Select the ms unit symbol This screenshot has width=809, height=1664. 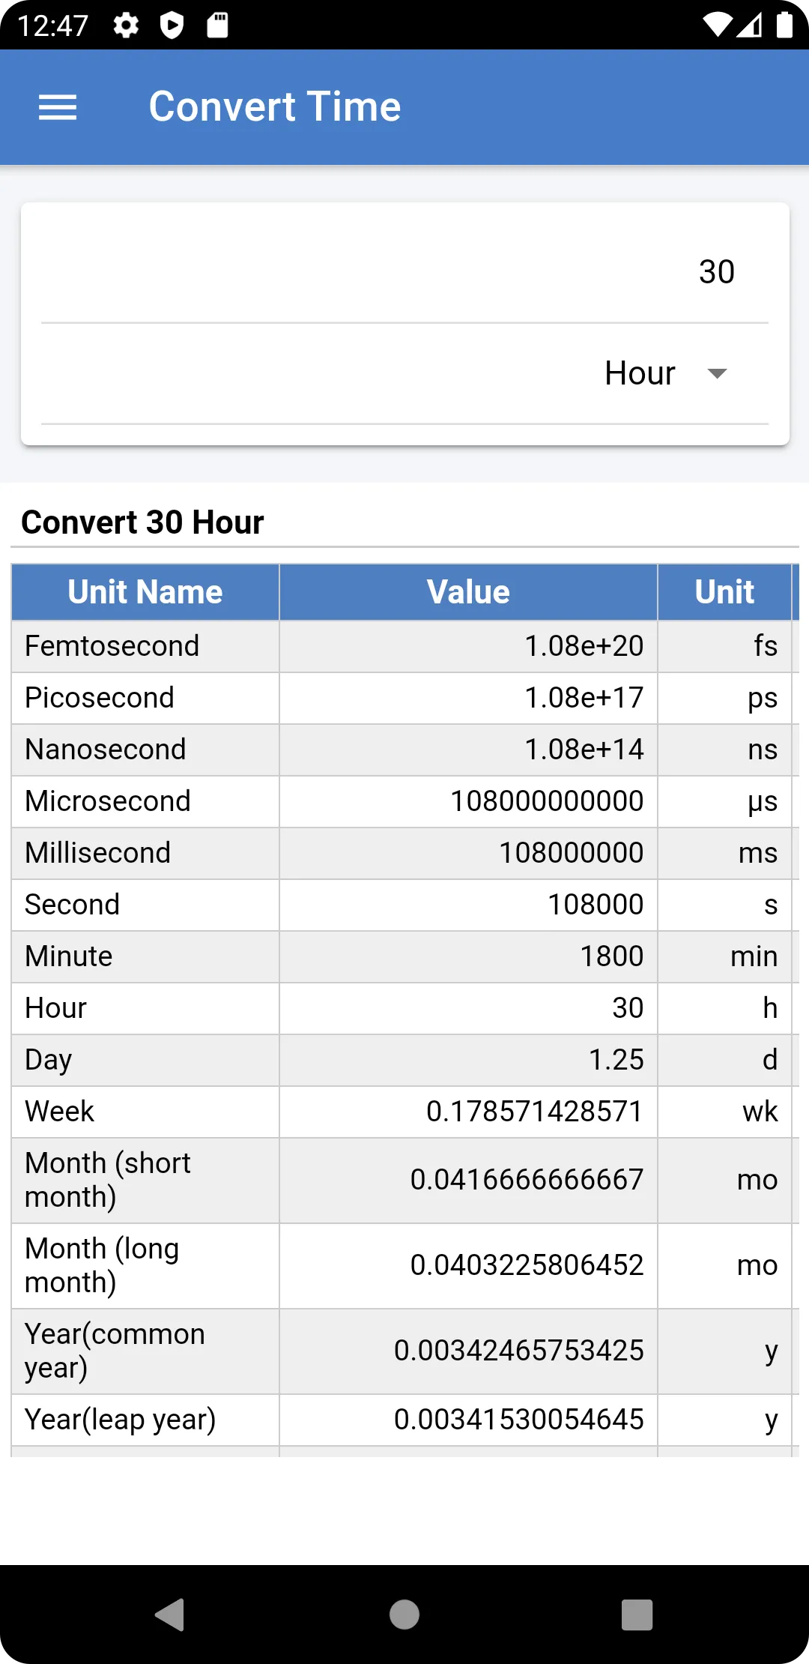758,854
